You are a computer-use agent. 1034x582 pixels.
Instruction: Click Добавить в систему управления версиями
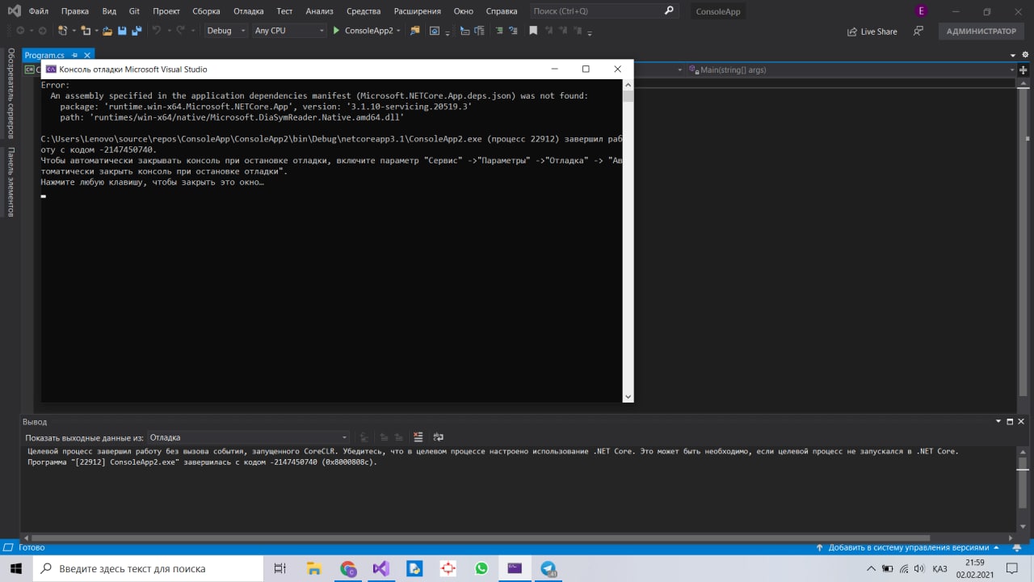908,547
